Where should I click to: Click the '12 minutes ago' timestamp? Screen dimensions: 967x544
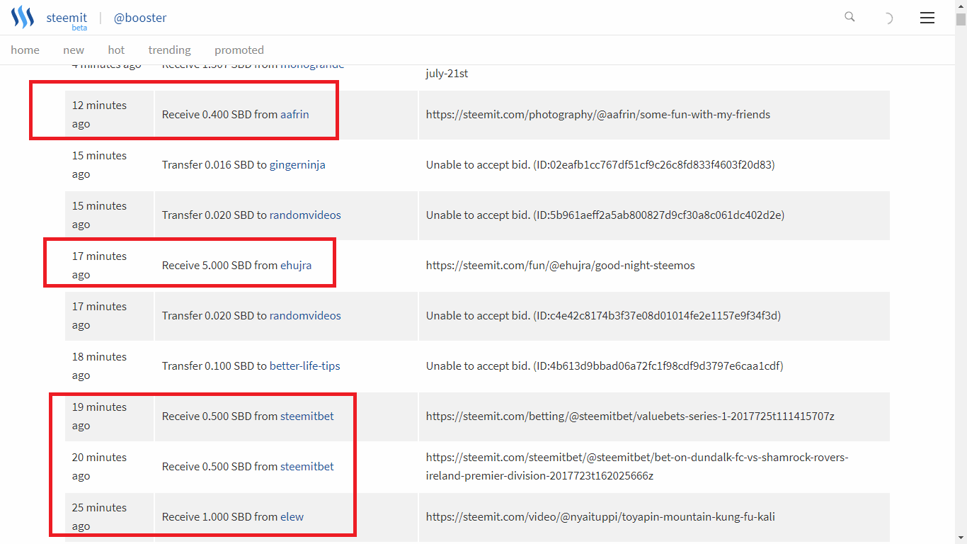coord(99,114)
